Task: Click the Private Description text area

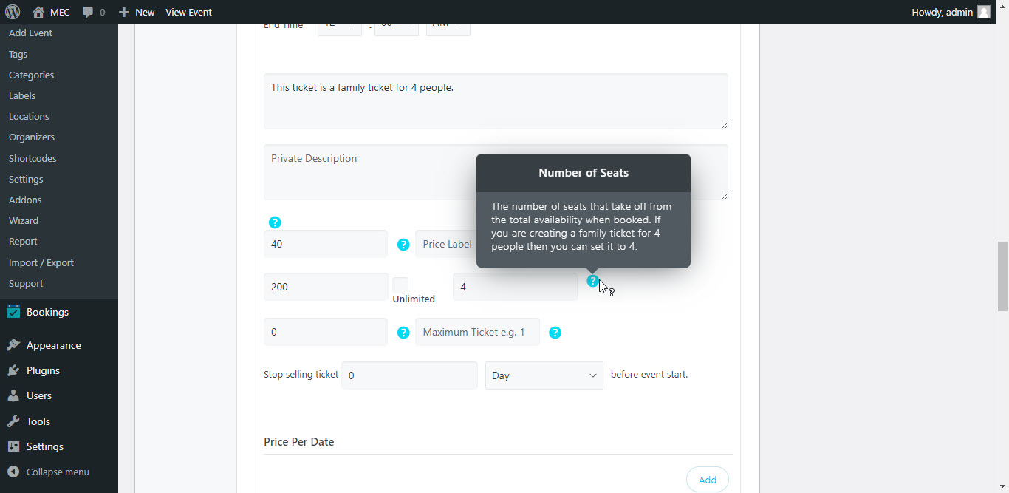Action: tap(496, 172)
